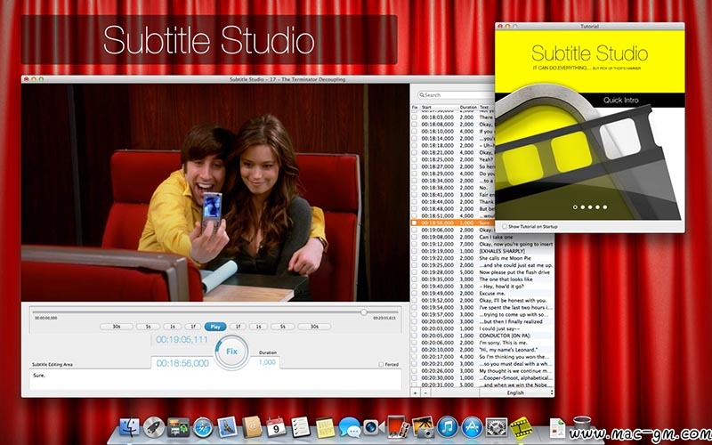The height and width of the screenshot is (445, 712).
Task: Click start time field 00:18:56,000
Action: (182, 363)
